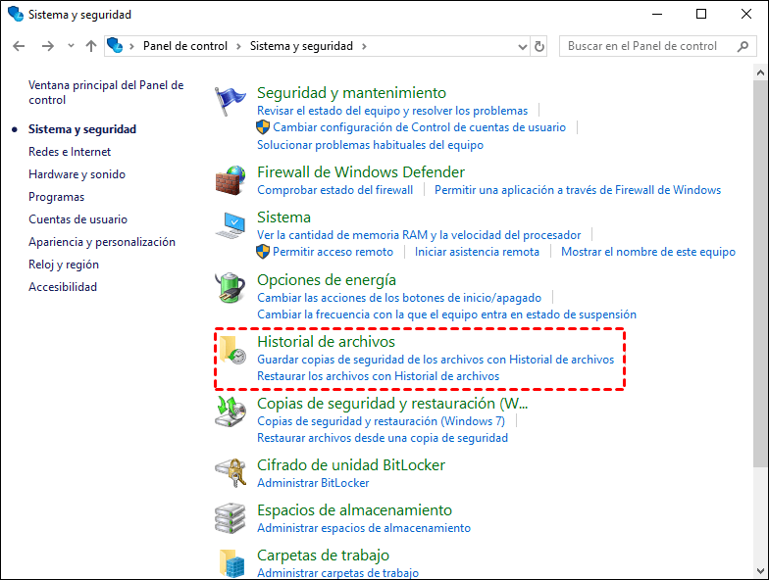769x580 pixels.
Task: Open Redes e Internet category
Action: tap(70, 151)
